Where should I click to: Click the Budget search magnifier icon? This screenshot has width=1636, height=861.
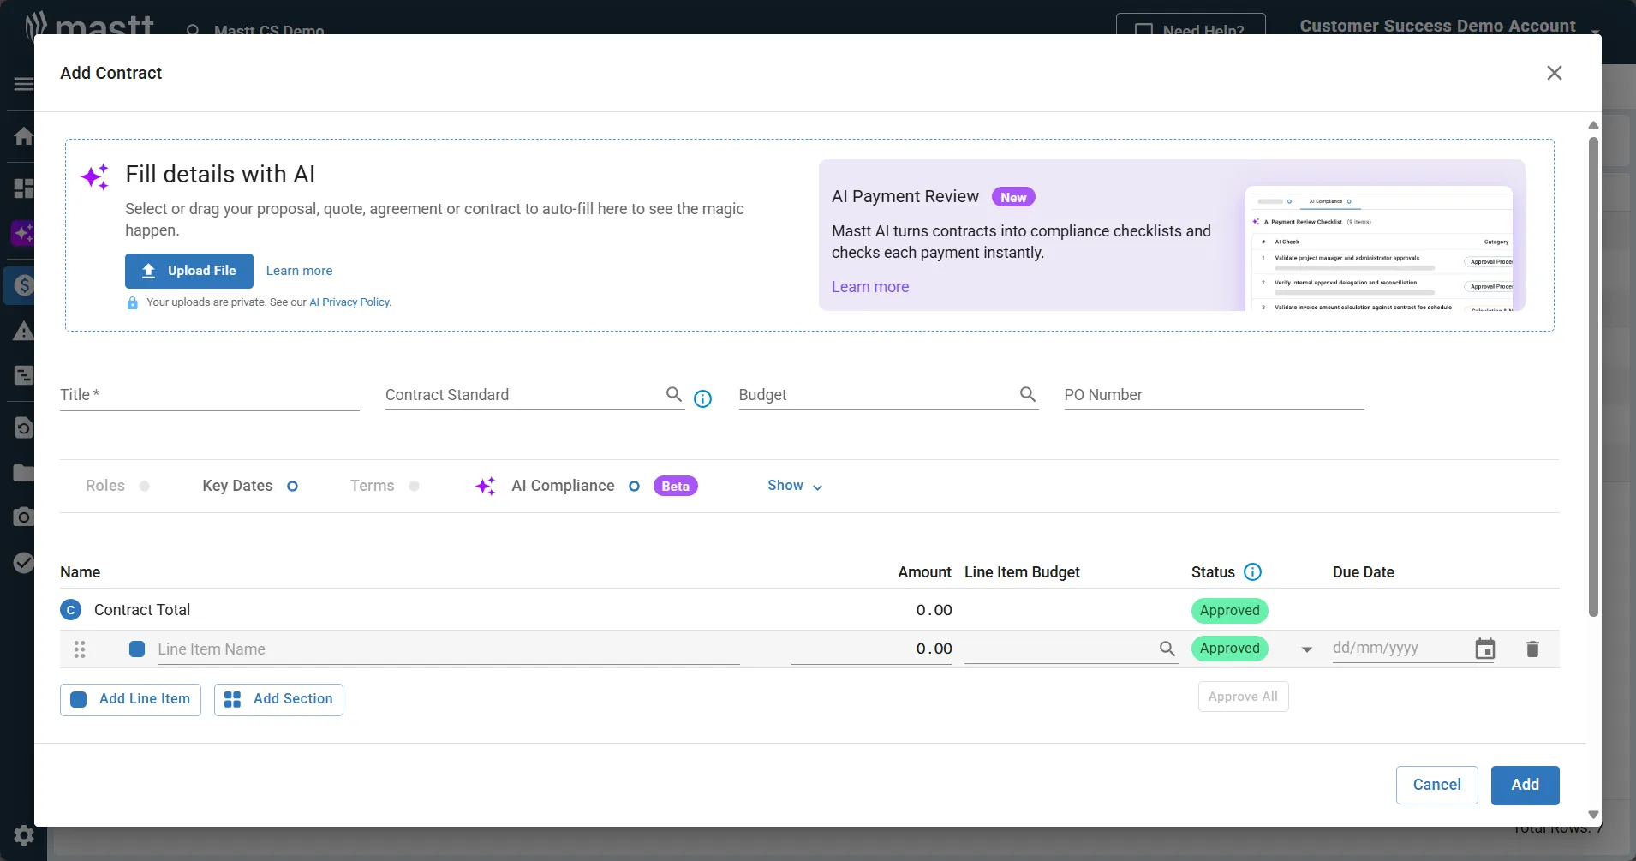pyautogui.click(x=1028, y=394)
